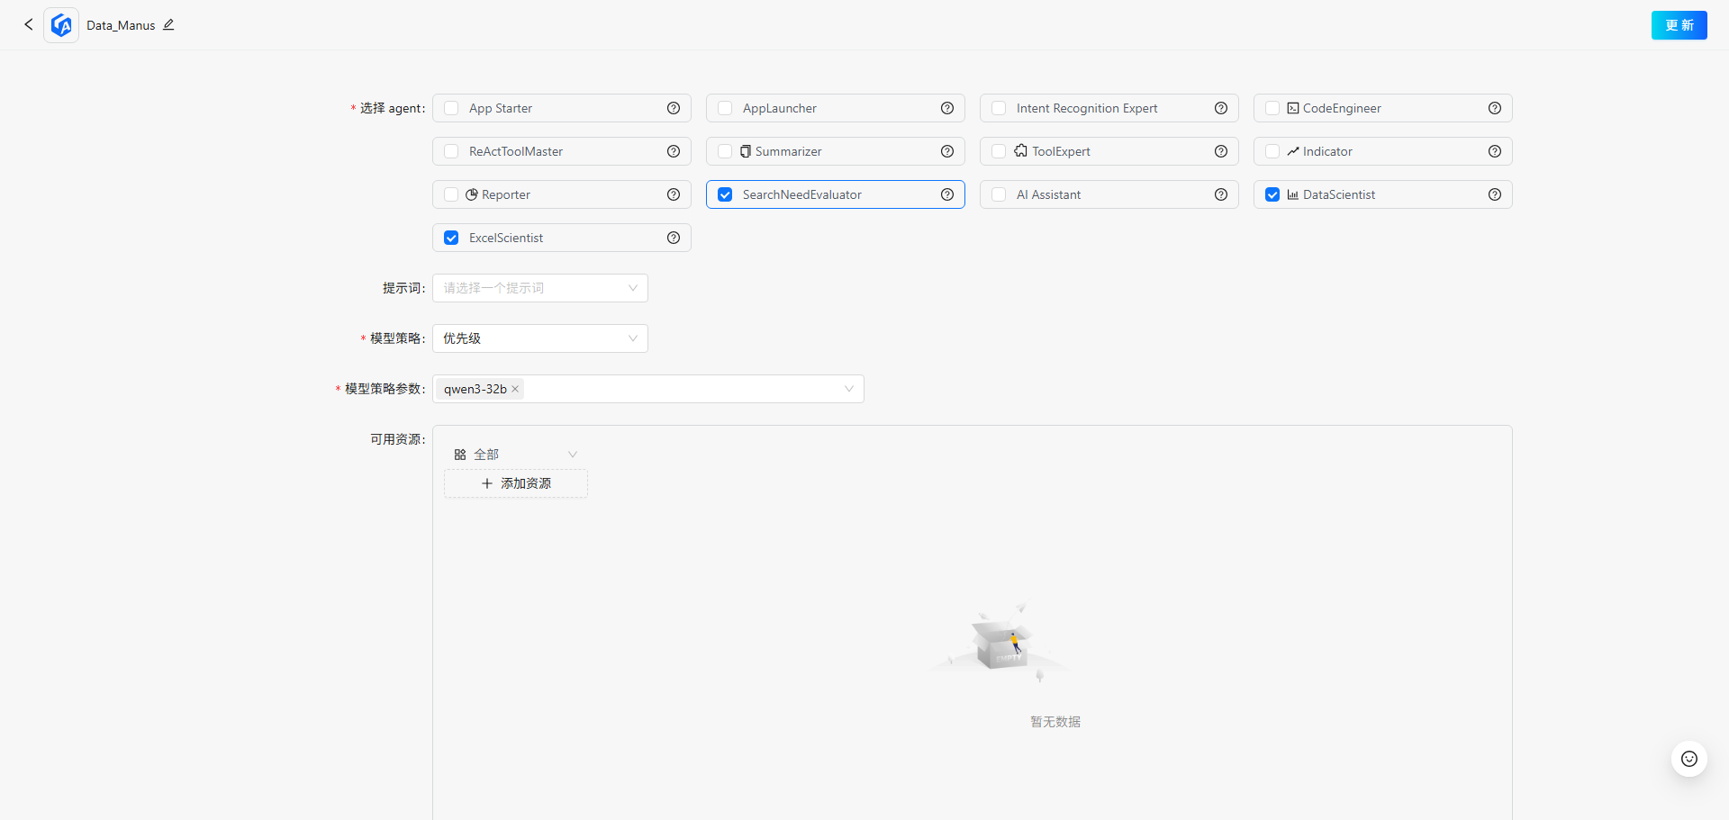Viewport: 1729px width, 820px height.
Task: Click the 更新 update button
Action: point(1679,25)
